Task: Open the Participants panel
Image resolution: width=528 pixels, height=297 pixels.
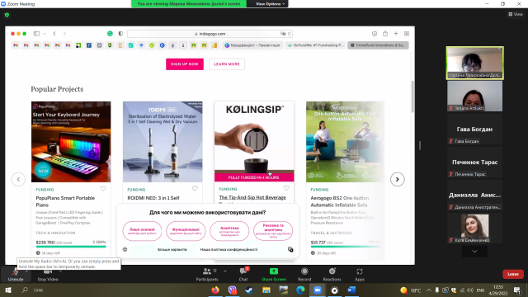Action: pyautogui.click(x=207, y=275)
